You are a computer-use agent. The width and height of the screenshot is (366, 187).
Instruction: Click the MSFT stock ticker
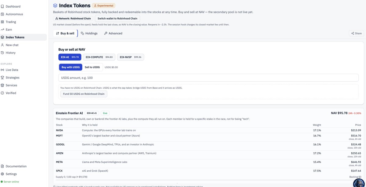point(59,136)
